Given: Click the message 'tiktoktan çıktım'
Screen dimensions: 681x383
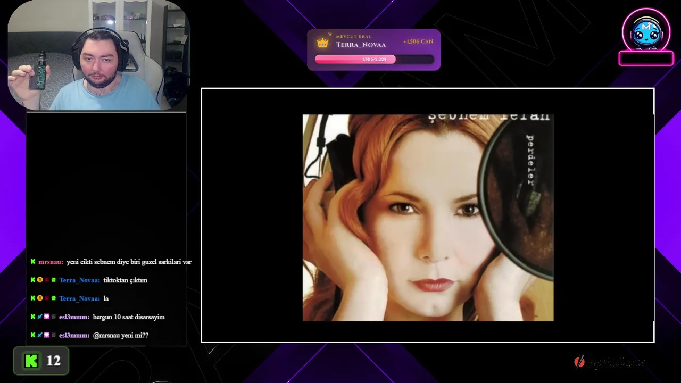Looking at the screenshot, I should (125, 280).
